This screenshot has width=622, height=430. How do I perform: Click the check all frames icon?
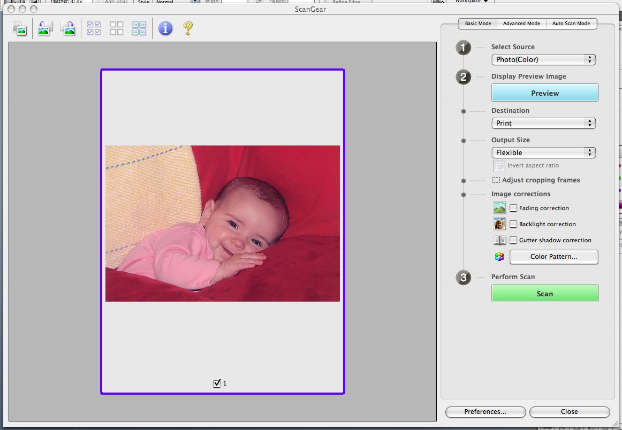[94, 28]
